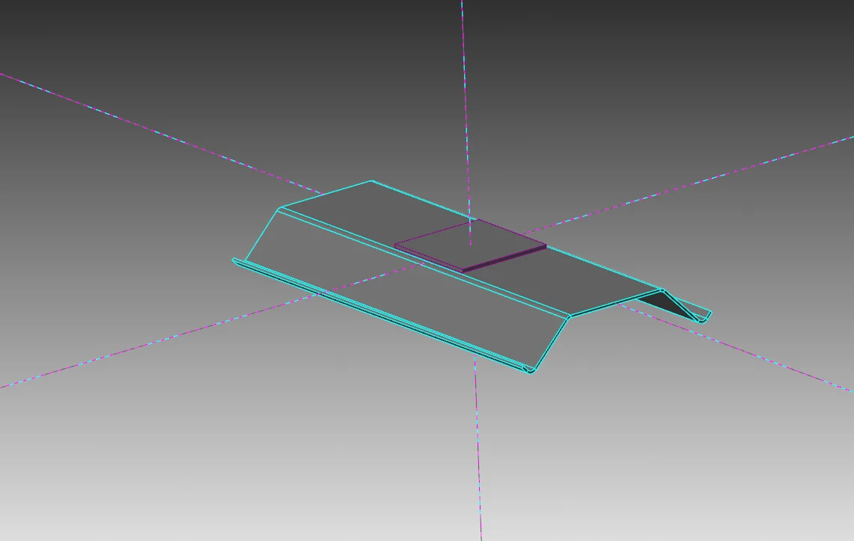Screen dimensions: 854x541
Task: Select the curled hem along front bottom edge
Action: [x=383, y=317]
